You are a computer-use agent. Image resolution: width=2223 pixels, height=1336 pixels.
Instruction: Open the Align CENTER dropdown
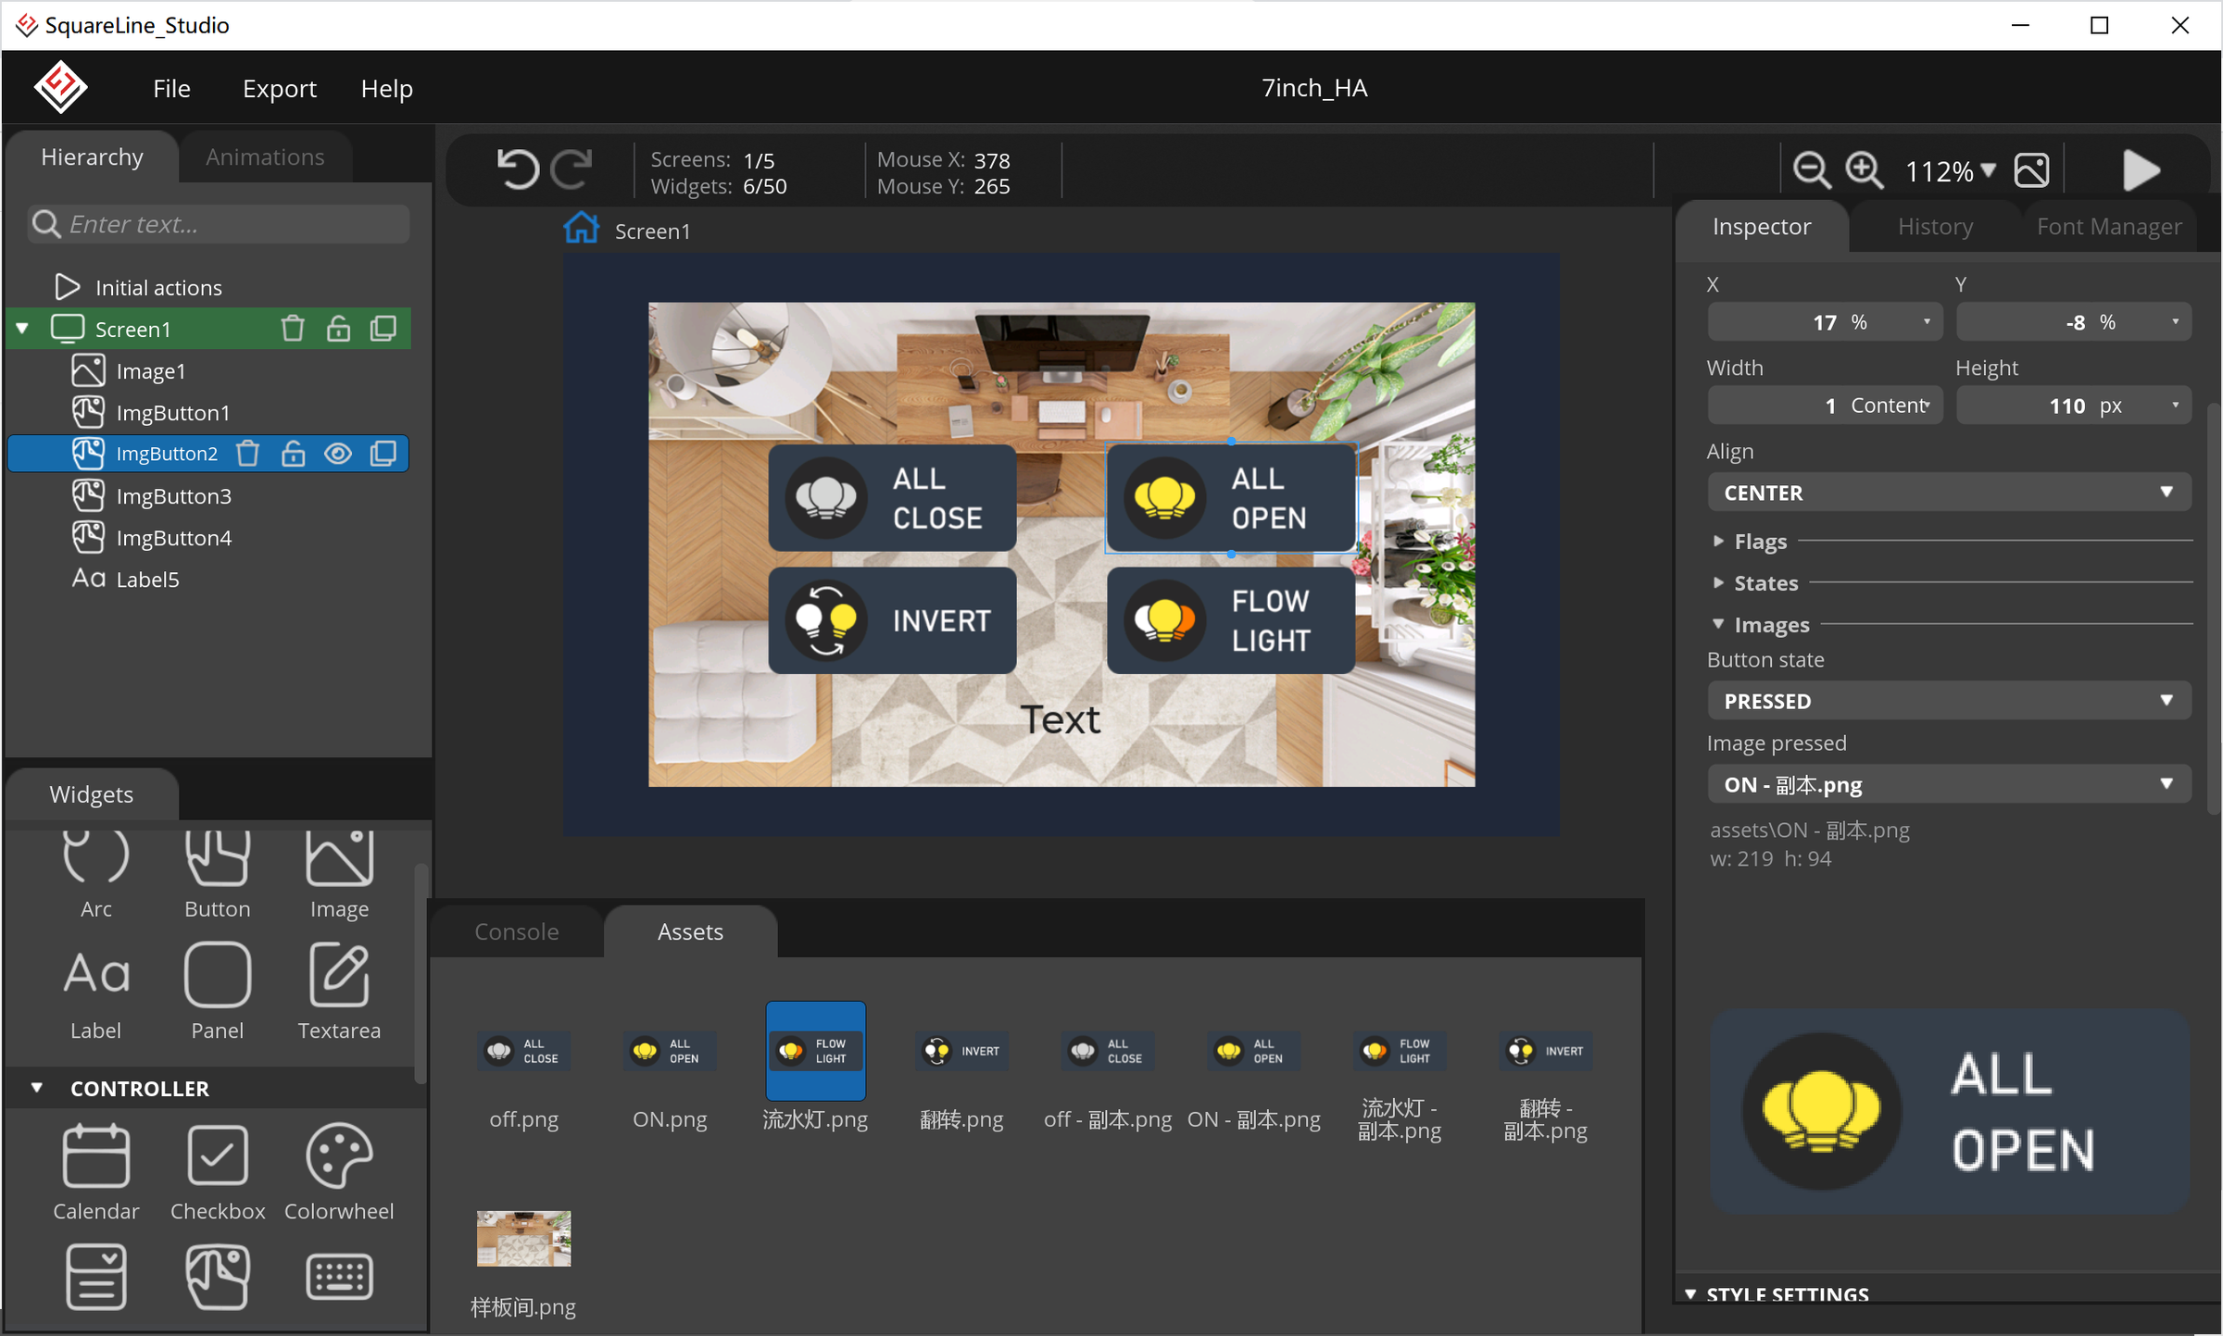click(x=1948, y=493)
